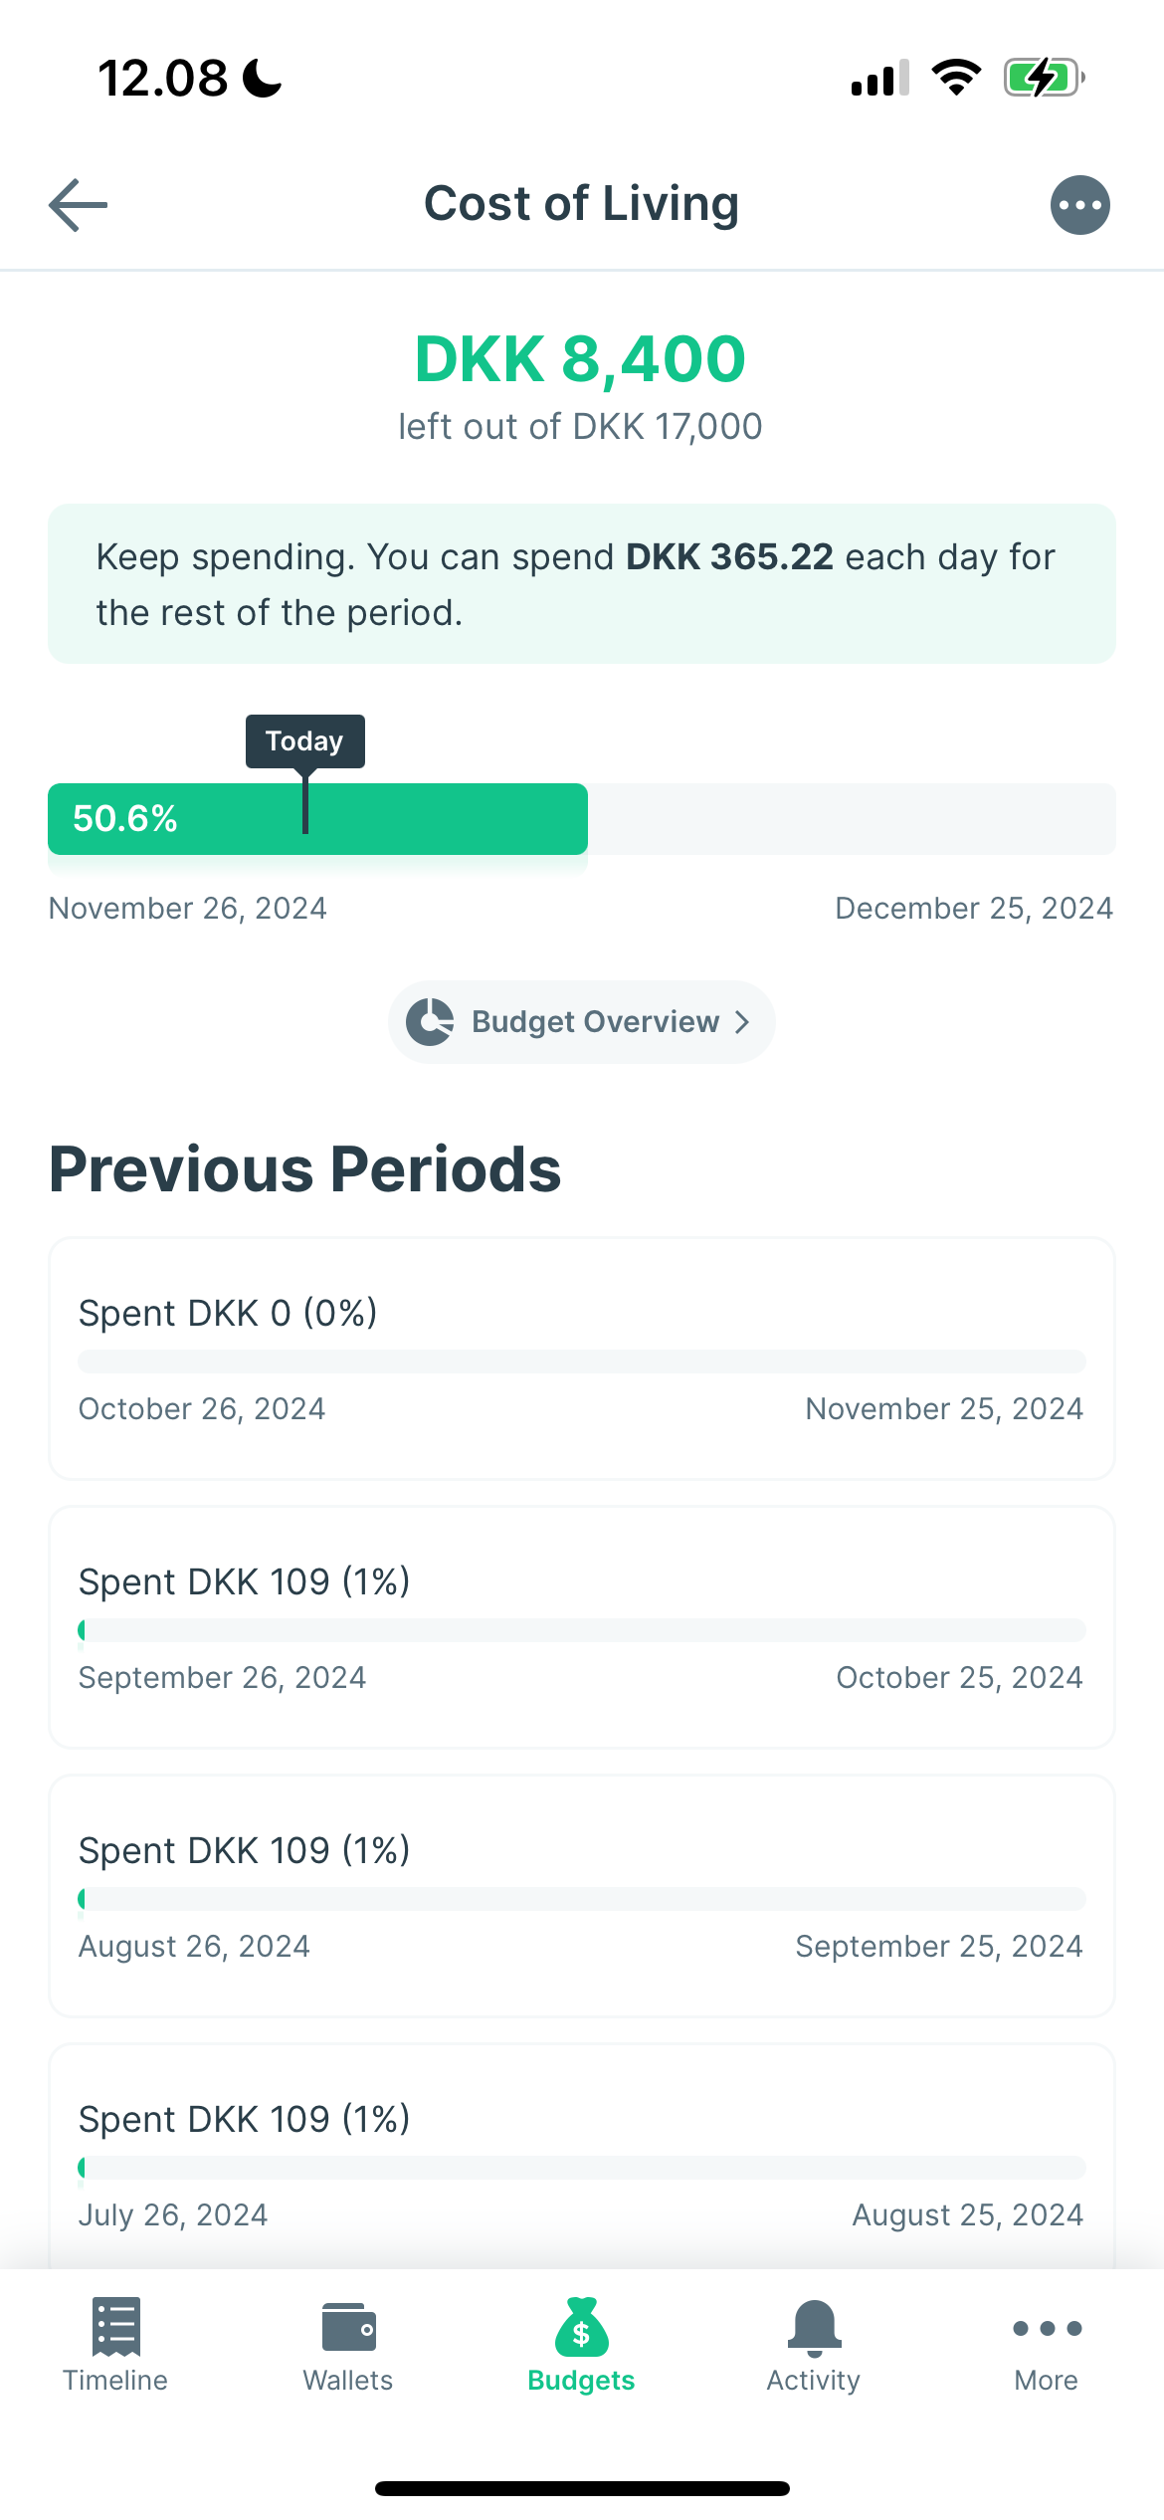Tap the Timeline list icon

point(116,2327)
